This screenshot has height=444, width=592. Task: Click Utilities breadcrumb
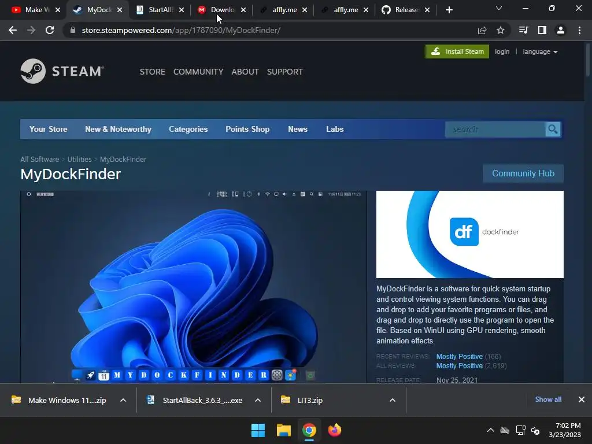(x=80, y=160)
